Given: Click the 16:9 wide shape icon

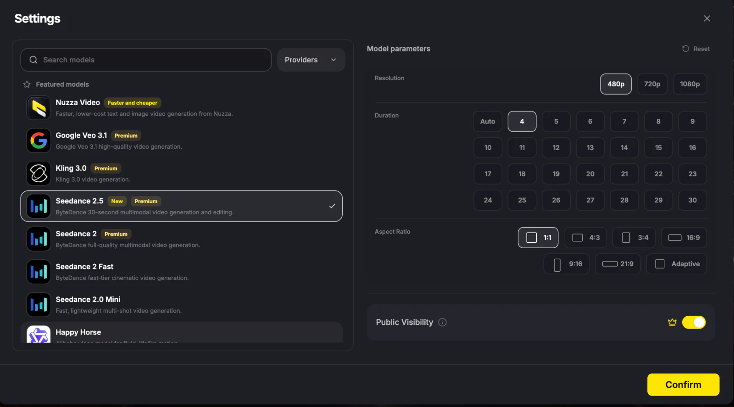Looking at the screenshot, I should [x=675, y=238].
